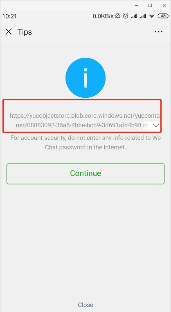Image resolution: width=171 pixels, height=312 pixels.
Task: Click the Close link at bottom
Action: (x=85, y=305)
